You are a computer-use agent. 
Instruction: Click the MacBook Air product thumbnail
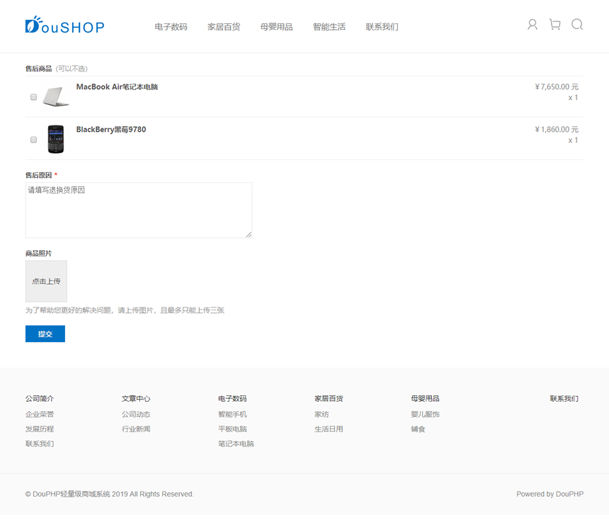pos(56,96)
